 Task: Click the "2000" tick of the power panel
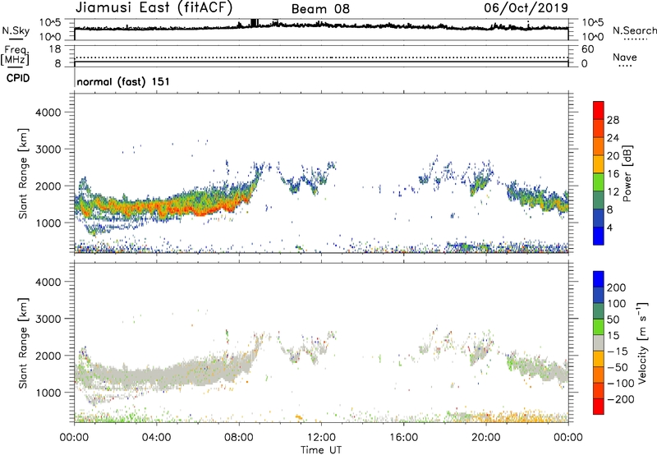(x=48, y=186)
